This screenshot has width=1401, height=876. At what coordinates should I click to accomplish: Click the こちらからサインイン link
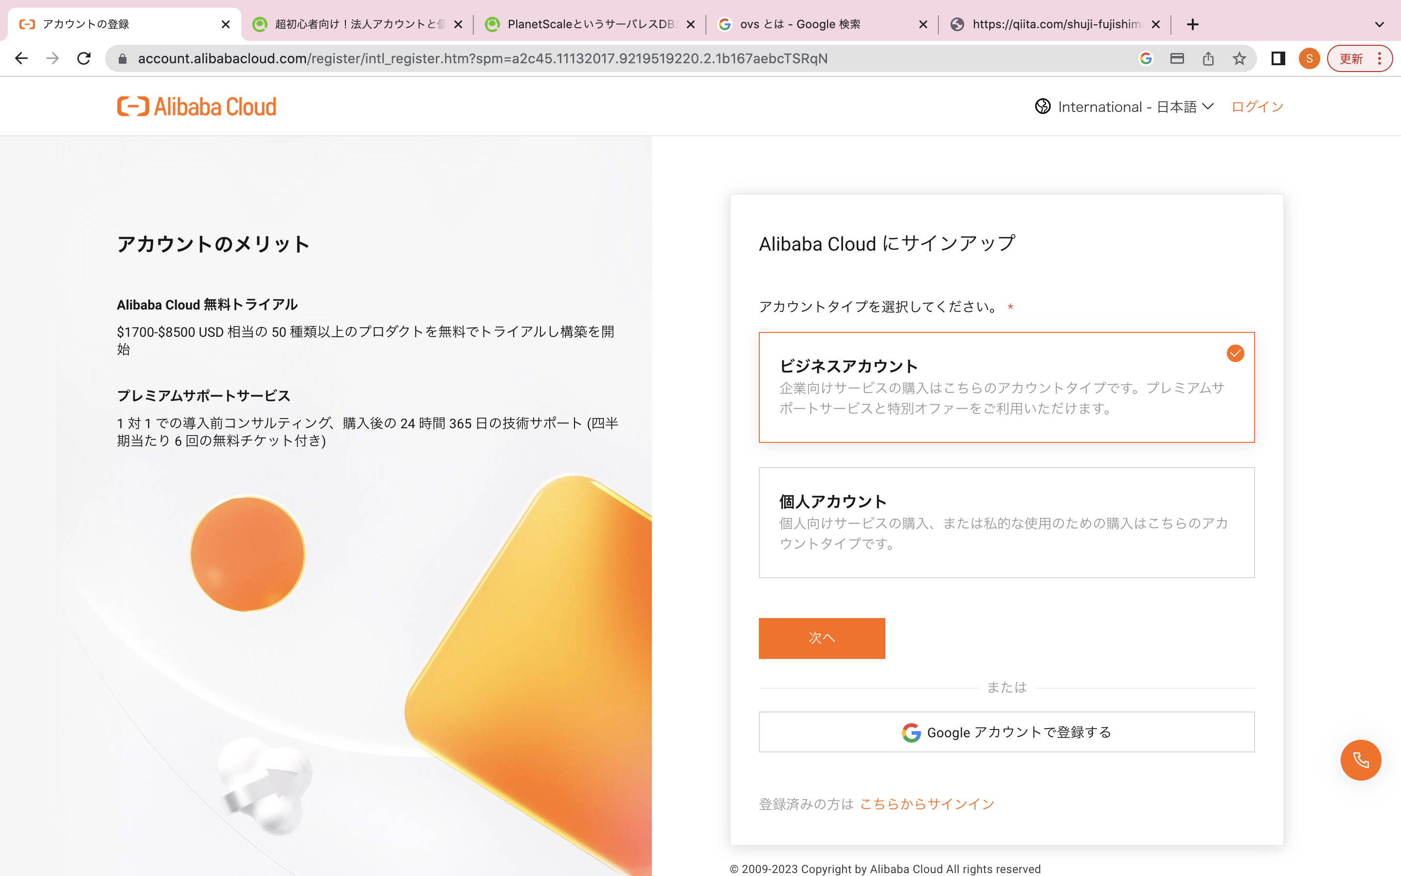pos(927,803)
